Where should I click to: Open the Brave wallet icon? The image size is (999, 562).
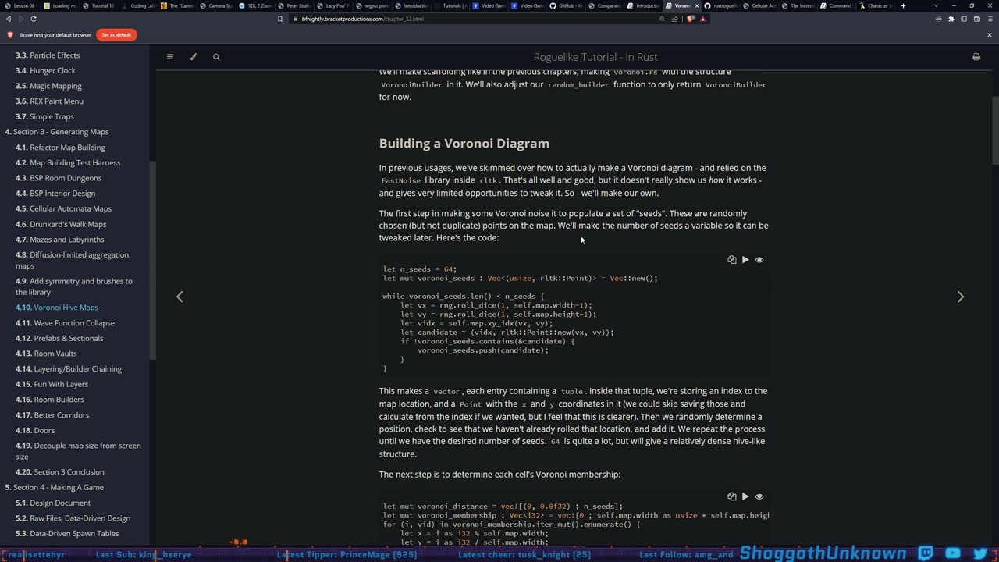tap(976, 19)
